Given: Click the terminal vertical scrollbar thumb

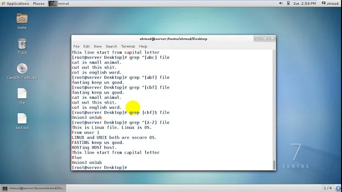Looking at the screenshot, I should click(274, 165).
